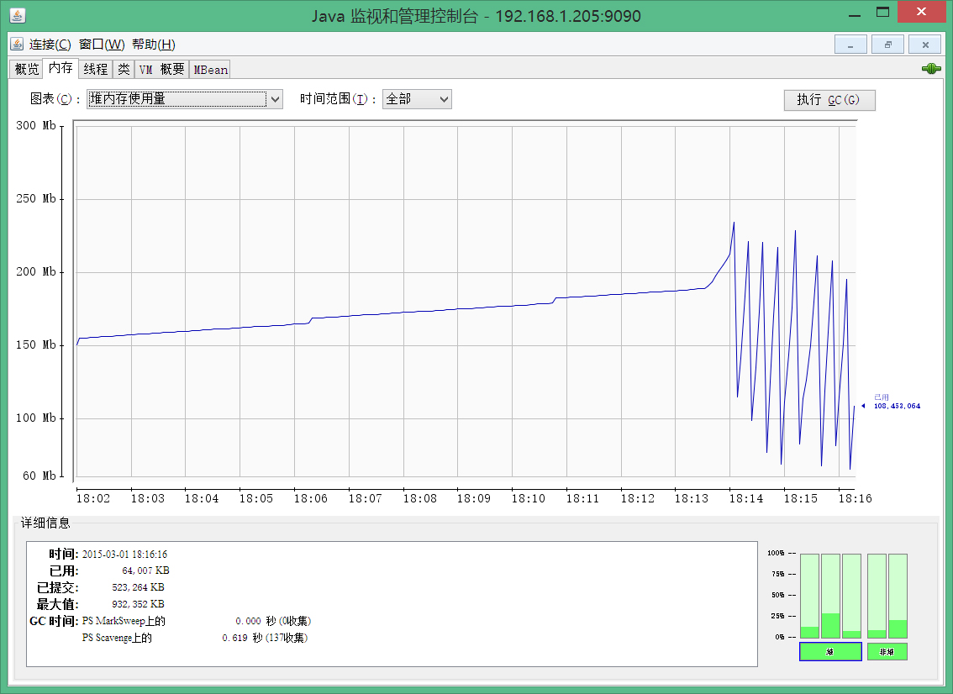The height and width of the screenshot is (694, 953).
Task: Select the second heap memory pool bar
Action: coord(830,596)
